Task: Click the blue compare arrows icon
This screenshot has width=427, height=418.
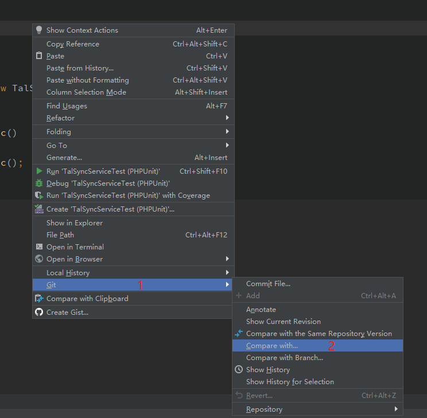Action: pos(239,333)
